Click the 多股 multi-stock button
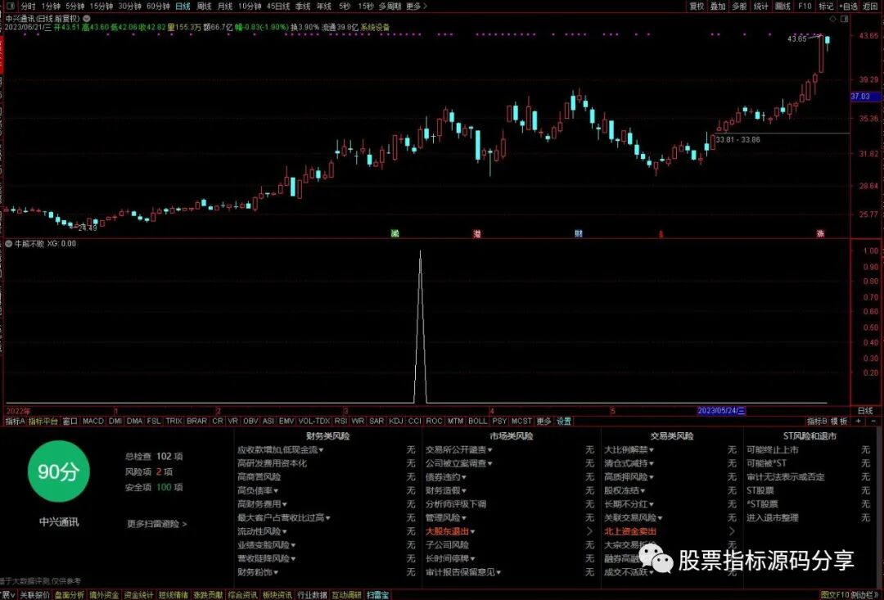This screenshot has width=884, height=600. [739, 7]
